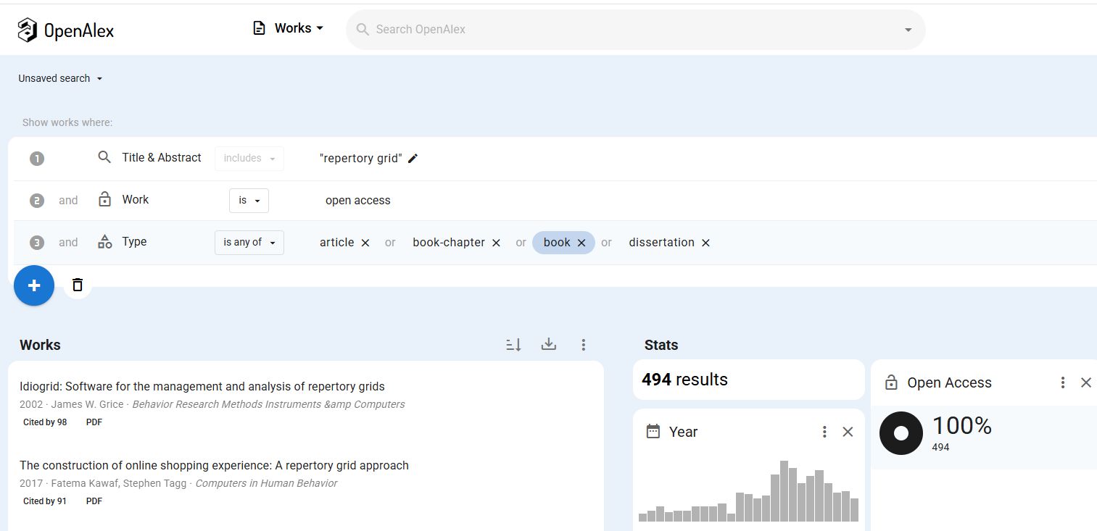Close the Open Access stats card

1085,382
